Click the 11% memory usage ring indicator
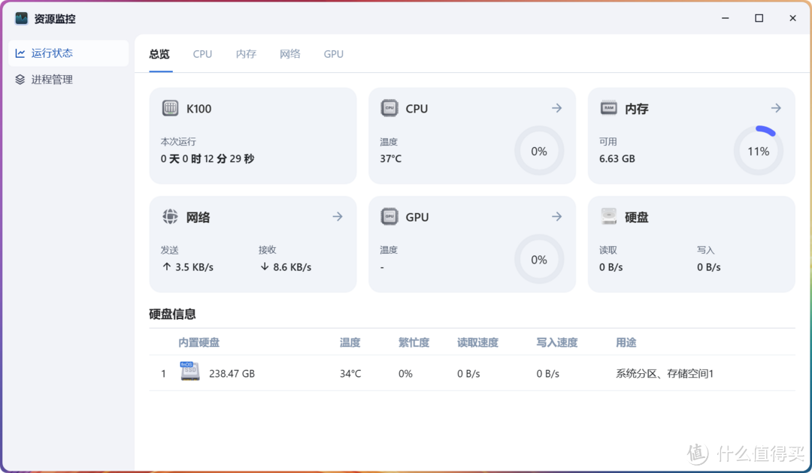The width and height of the screenshot is (812, 473). coord(758,151)
